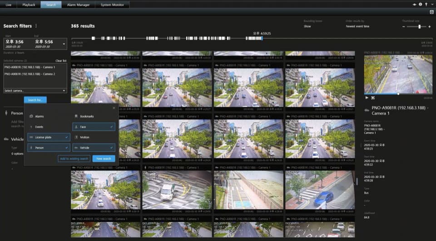Click the minus icon to decrease thumbnail size

[x=403, y=27]
